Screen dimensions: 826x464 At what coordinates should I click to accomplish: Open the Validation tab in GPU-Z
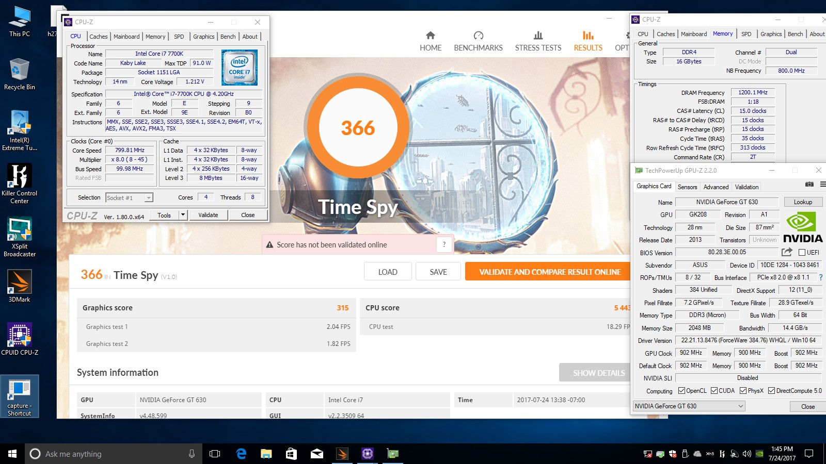tap(746, 187)
